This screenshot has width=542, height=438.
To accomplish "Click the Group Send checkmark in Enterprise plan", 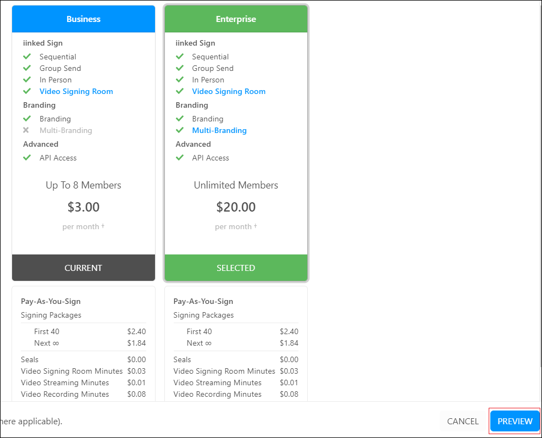I will (x=180, y=68).
